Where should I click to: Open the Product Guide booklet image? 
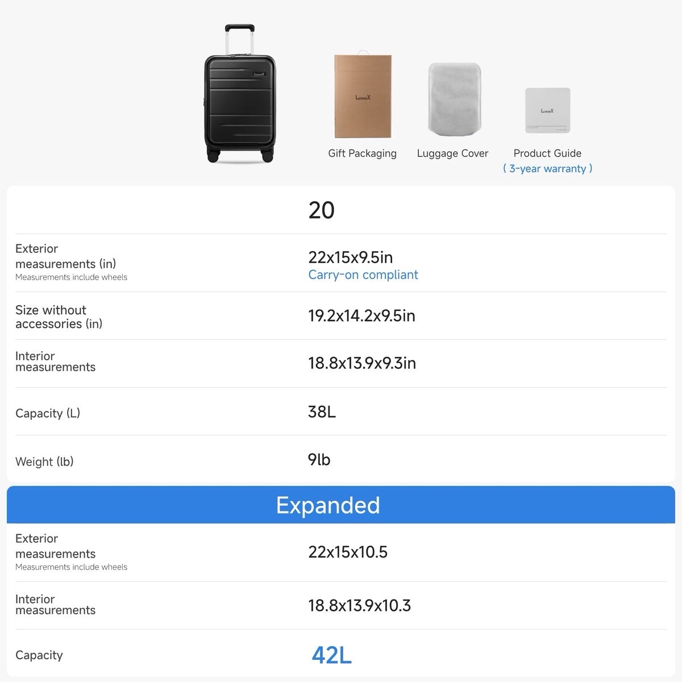[x=547, y=110]
